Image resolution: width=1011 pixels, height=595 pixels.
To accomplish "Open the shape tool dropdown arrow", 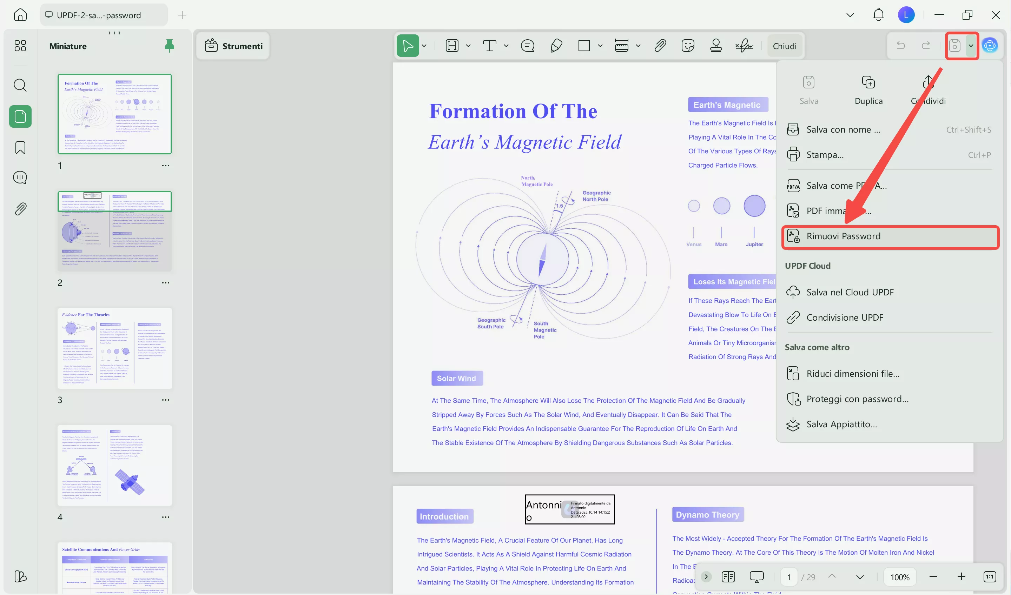I will (x=600, y=46).
